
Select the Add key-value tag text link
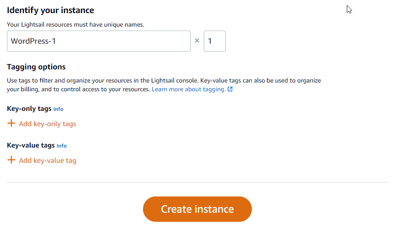[48, 161]
